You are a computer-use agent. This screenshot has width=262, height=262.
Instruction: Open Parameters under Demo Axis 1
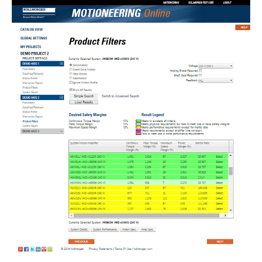pyautogui.click(x=28, y=69)
